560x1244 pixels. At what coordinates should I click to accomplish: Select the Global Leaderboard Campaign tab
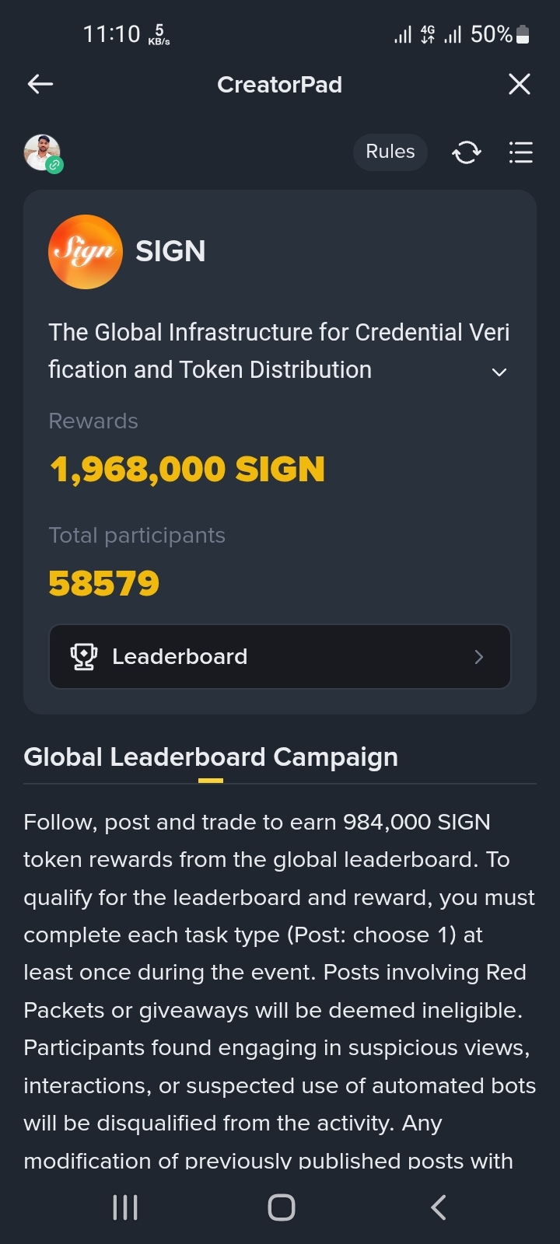(211, 757)
